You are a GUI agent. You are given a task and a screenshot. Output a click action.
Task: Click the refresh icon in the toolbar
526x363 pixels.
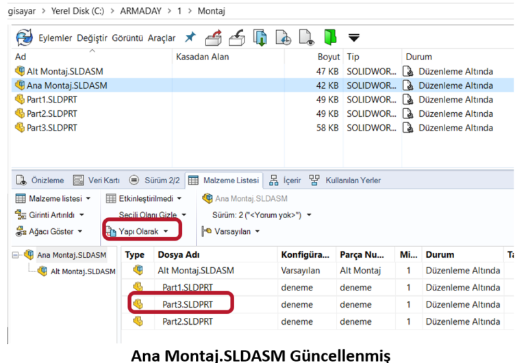(x=25, y=38)
